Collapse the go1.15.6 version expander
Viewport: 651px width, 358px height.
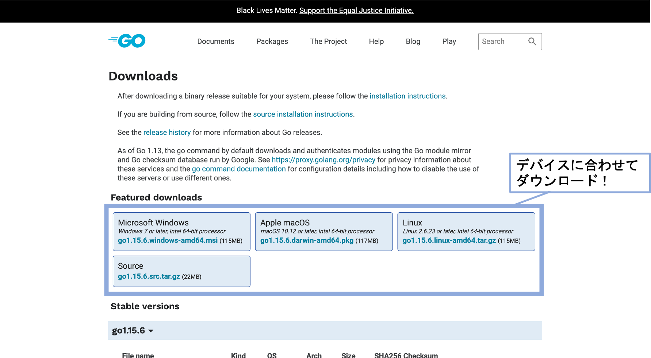(133, 331)
